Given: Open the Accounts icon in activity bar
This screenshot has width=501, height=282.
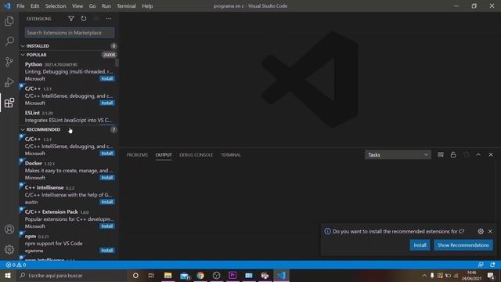Looking at the screenshot, I should tap(9, 230).
